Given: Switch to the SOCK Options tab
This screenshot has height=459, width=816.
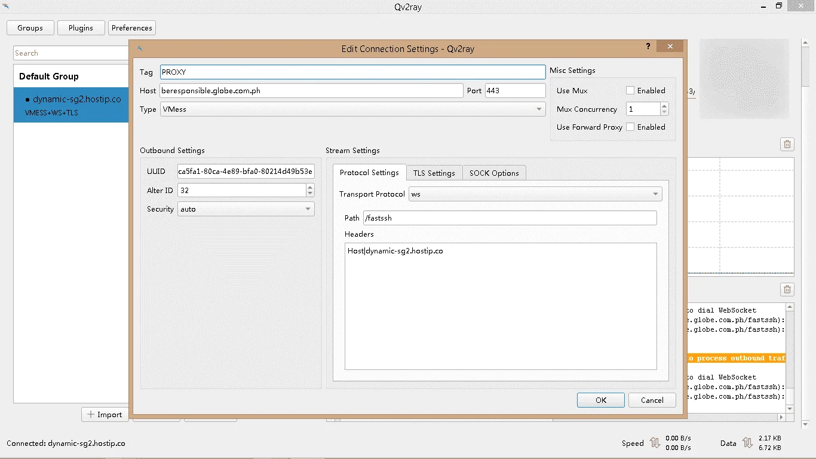Looking at the screenshot, I should tap(494, 173).
